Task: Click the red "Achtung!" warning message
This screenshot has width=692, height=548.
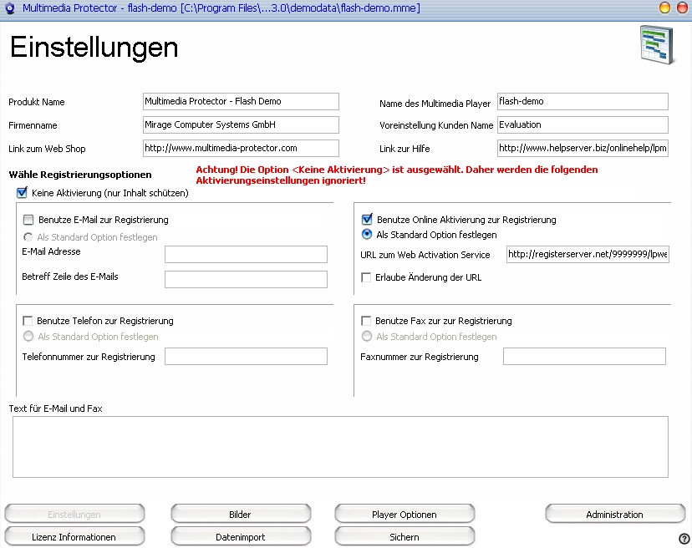Action: point(397,175)
